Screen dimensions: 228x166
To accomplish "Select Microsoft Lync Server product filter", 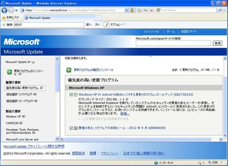I will (22, 139).
